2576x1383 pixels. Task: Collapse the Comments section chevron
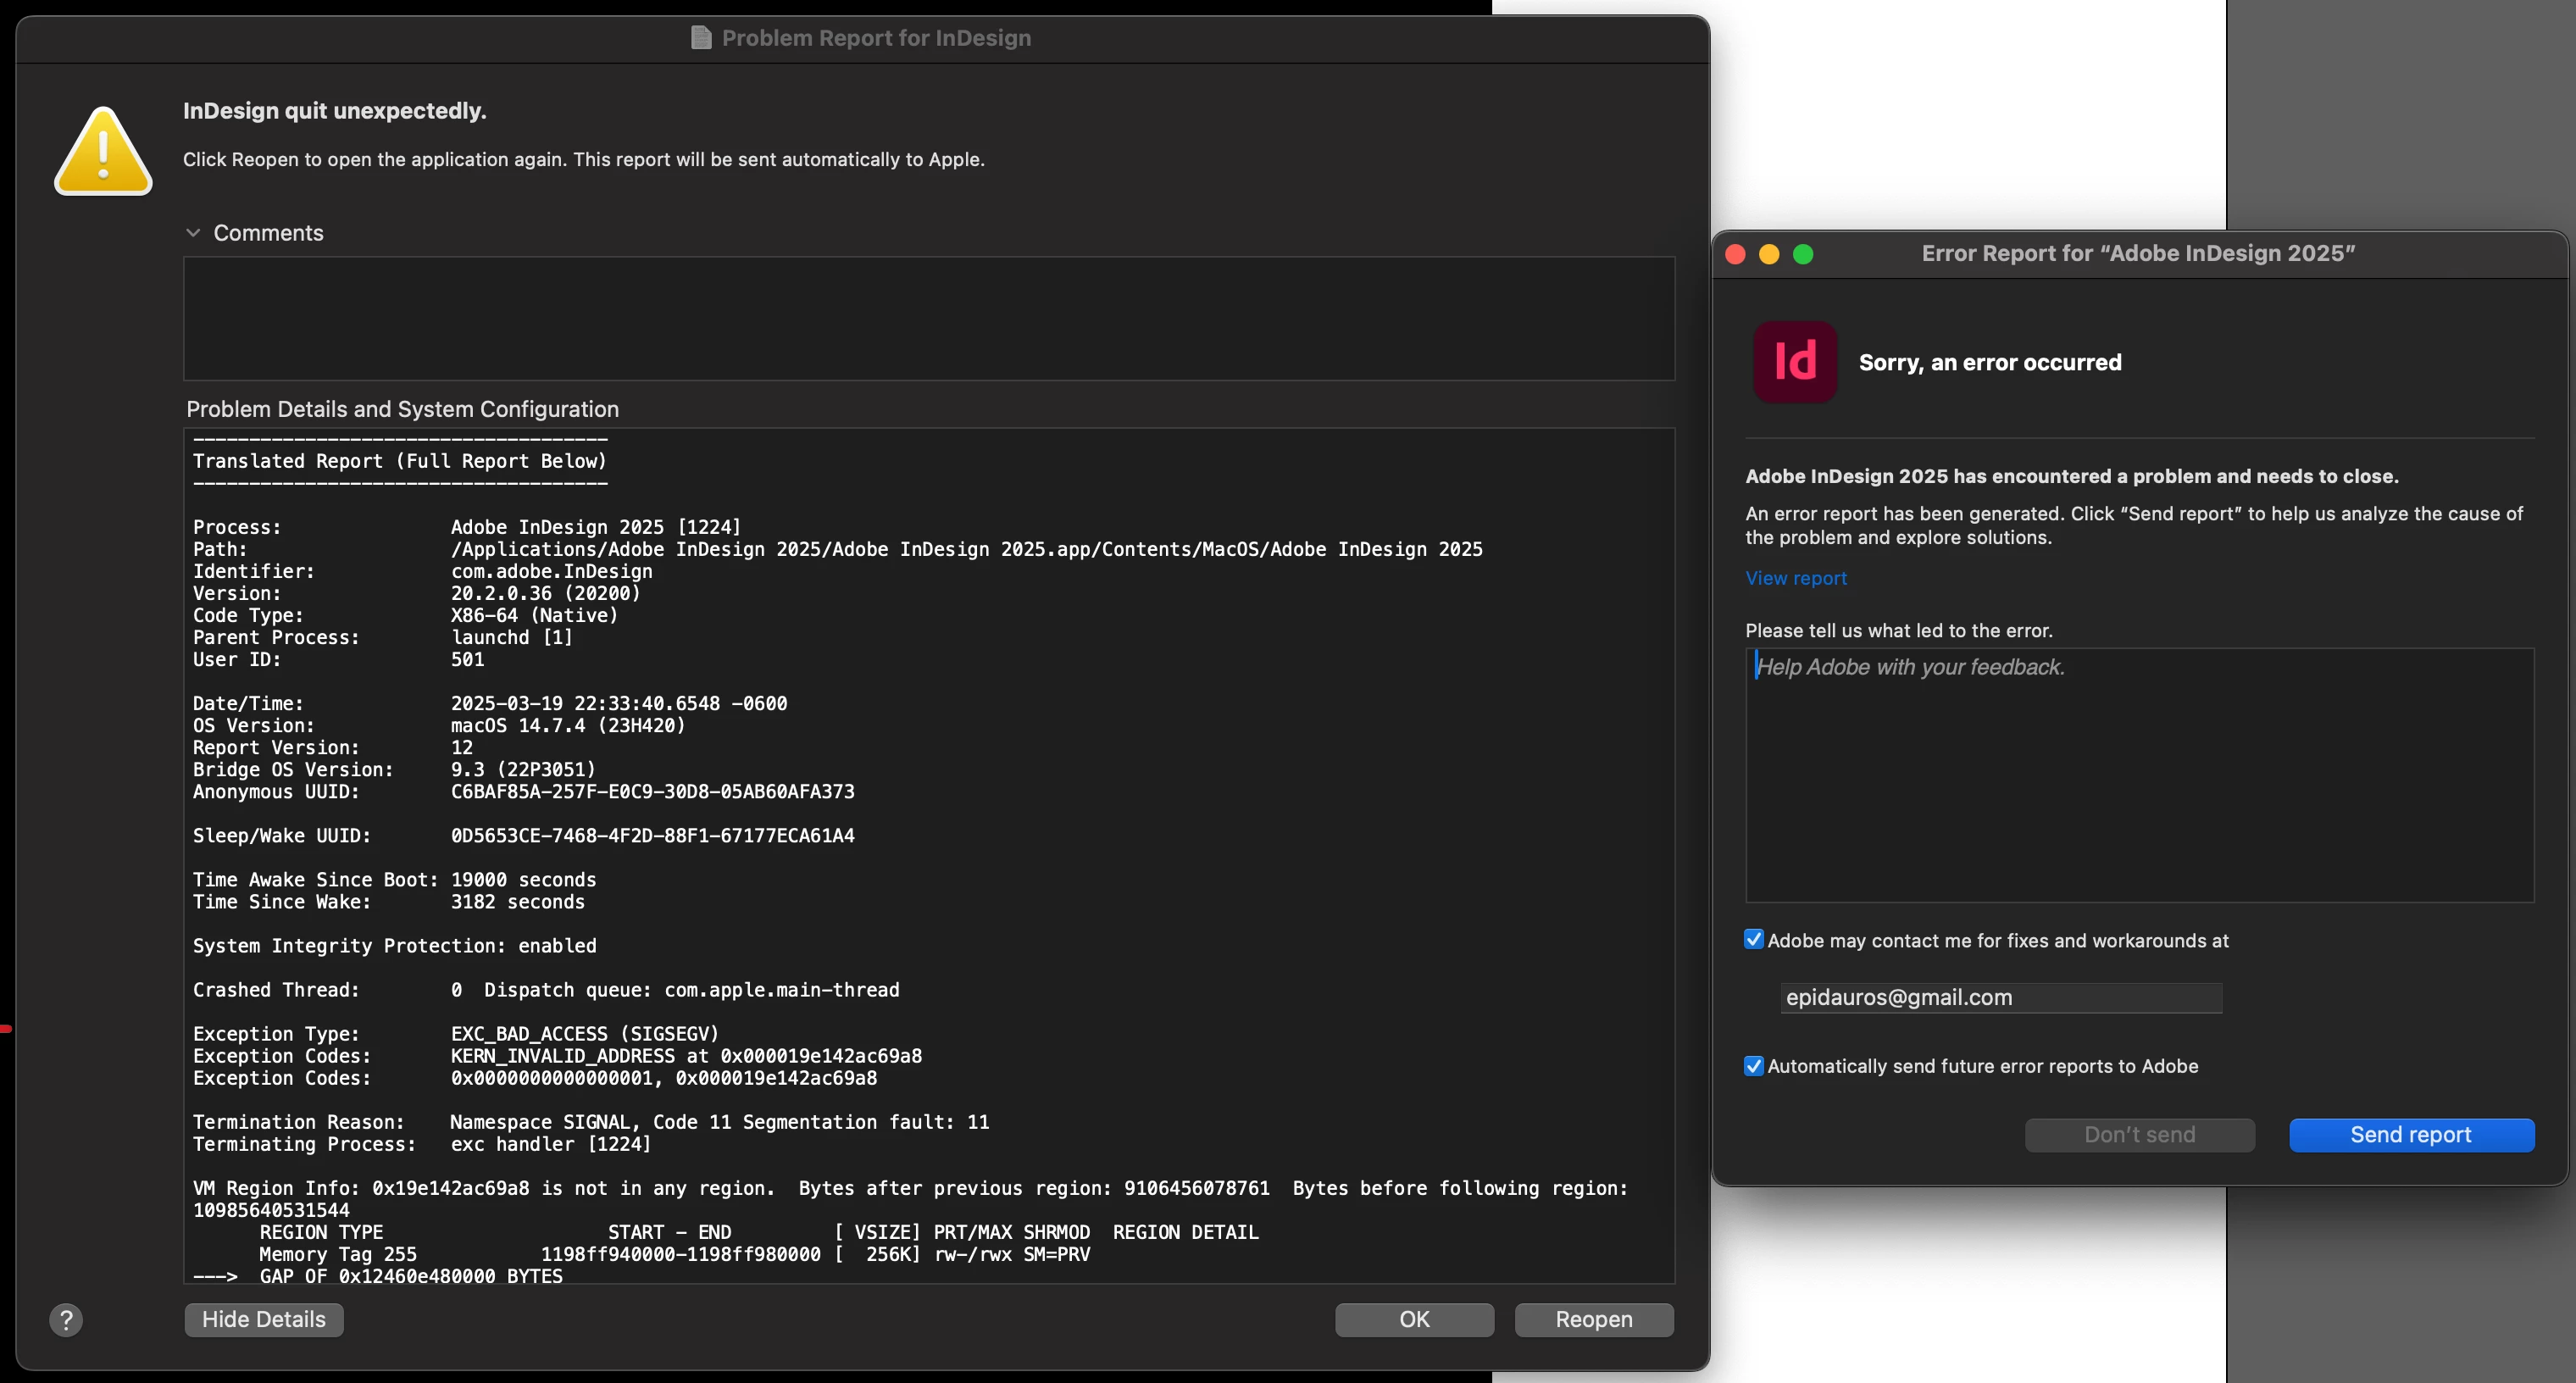tap(193, 233)
